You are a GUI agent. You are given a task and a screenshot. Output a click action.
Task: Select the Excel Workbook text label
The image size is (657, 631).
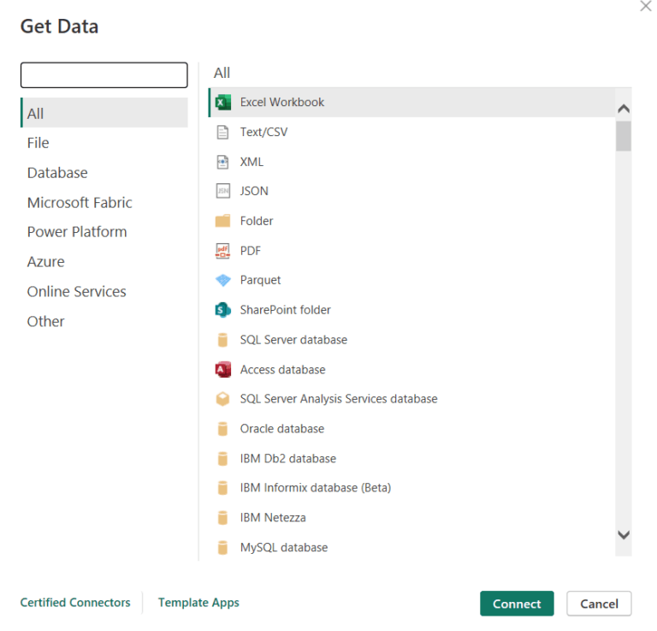tap(282, 102)
